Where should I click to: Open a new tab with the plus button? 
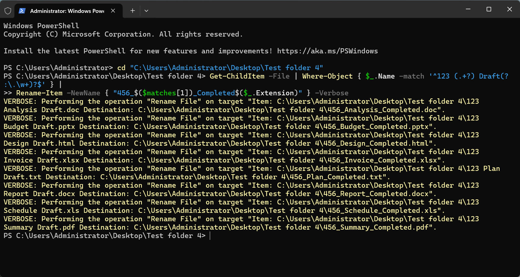point(133,11)
